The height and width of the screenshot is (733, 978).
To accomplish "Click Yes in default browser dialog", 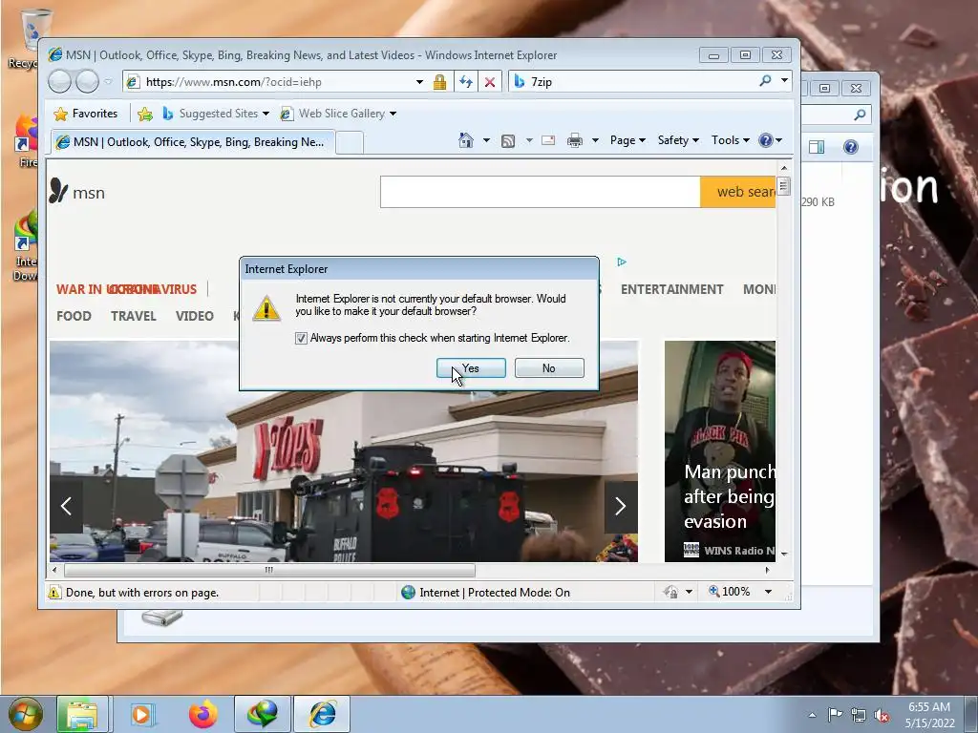I will point(471,368).
